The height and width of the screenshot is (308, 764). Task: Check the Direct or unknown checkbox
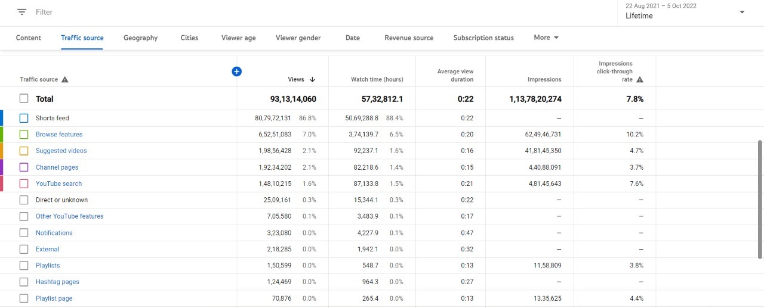point(24,200)
